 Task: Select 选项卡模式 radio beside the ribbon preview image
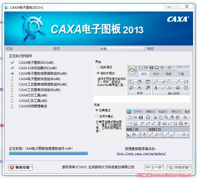tap(98, 73)
